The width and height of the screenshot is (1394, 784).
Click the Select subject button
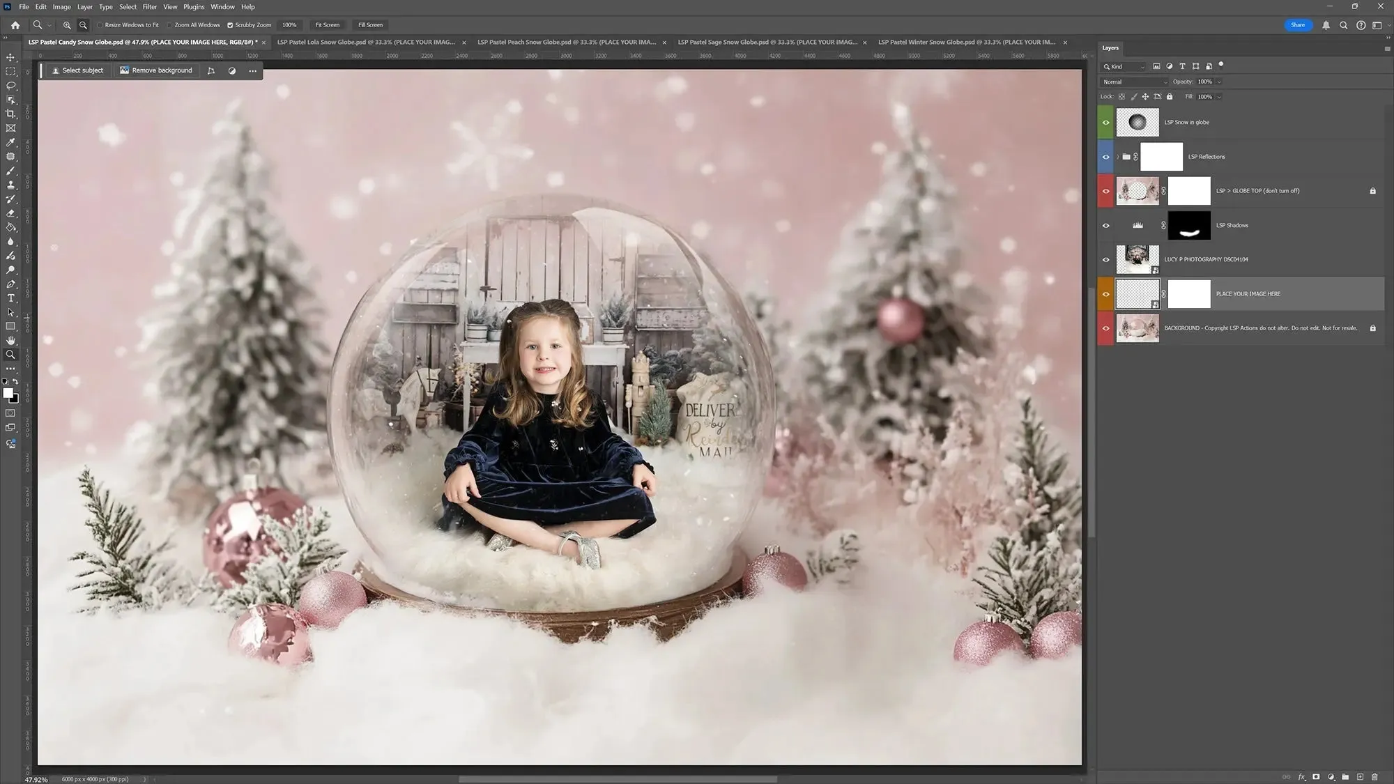pyautogui.click(x=77, y=70)
